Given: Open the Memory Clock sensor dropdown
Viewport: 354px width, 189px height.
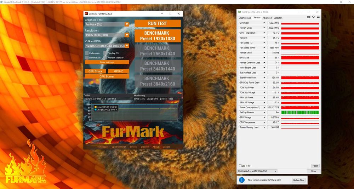Looking at the screenshot, I should point(264,28).
